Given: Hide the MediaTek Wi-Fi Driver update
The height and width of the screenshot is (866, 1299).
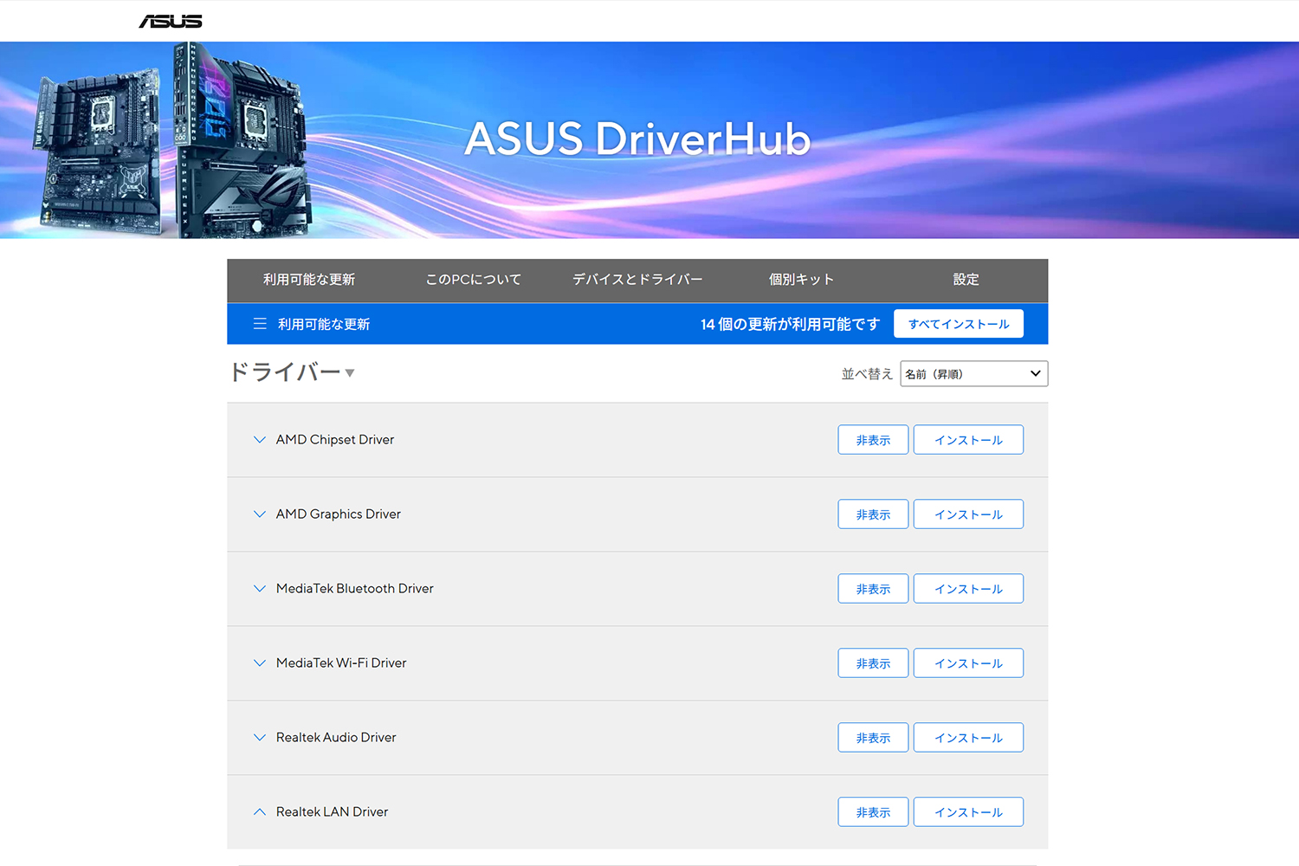Looking at the screenshot, I should 873,663.
